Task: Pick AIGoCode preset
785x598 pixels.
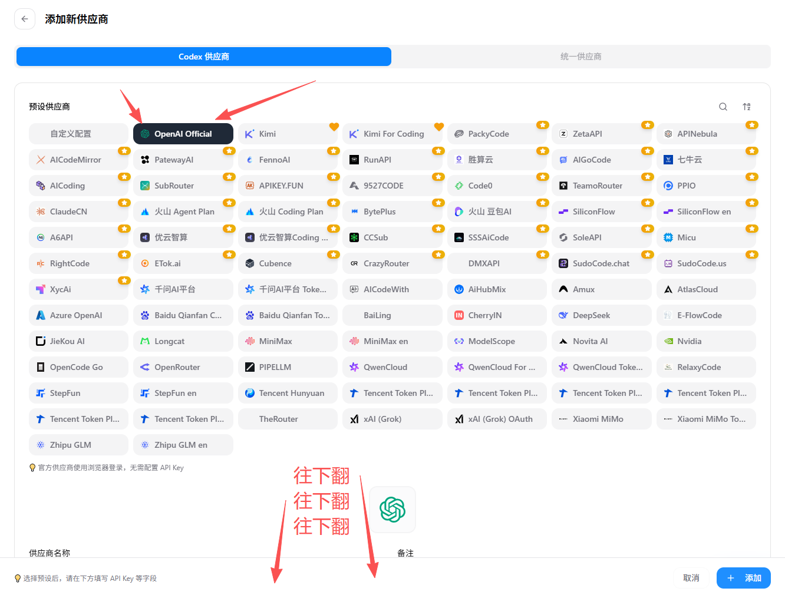Action: 602,160
